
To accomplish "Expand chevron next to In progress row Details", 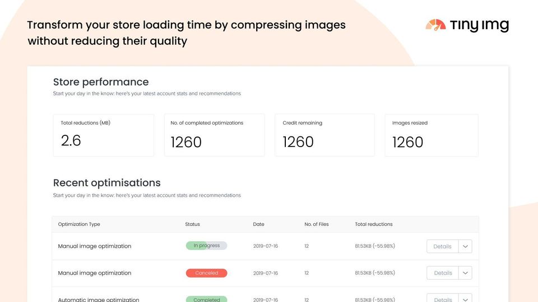I will (465, 246).
